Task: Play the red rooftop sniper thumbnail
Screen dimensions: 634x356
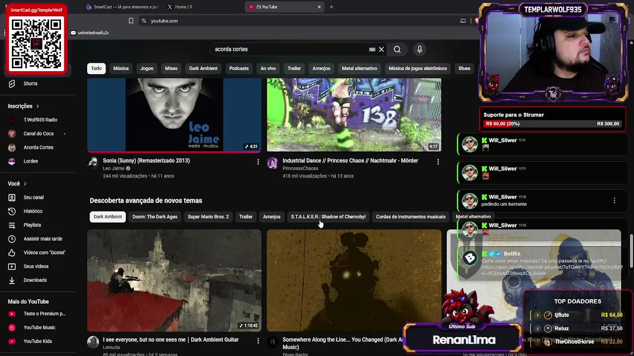Action: (x=174, y=280)
